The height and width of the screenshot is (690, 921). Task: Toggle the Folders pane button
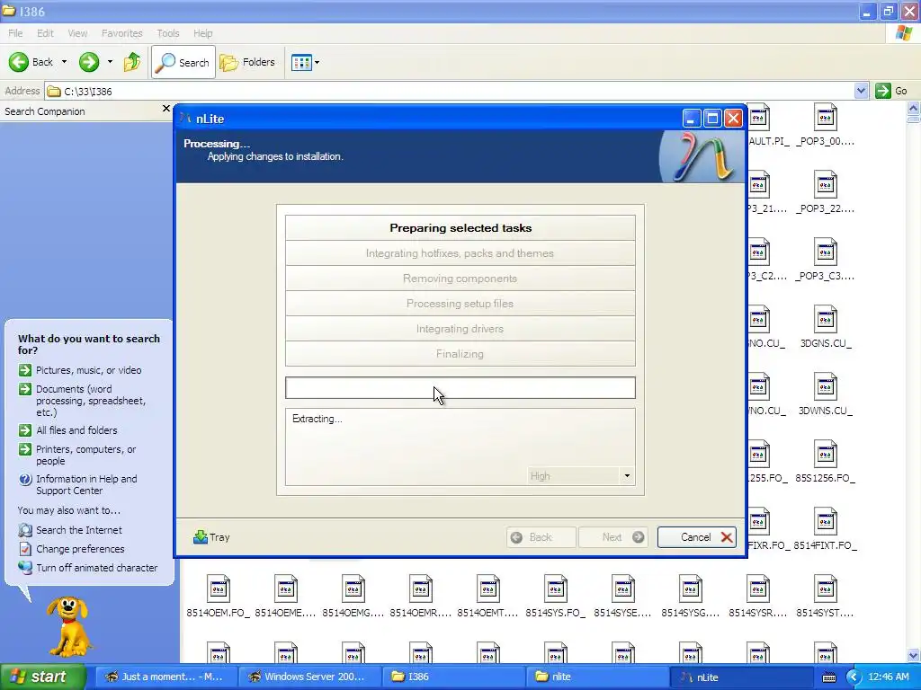tap(247, 62)
